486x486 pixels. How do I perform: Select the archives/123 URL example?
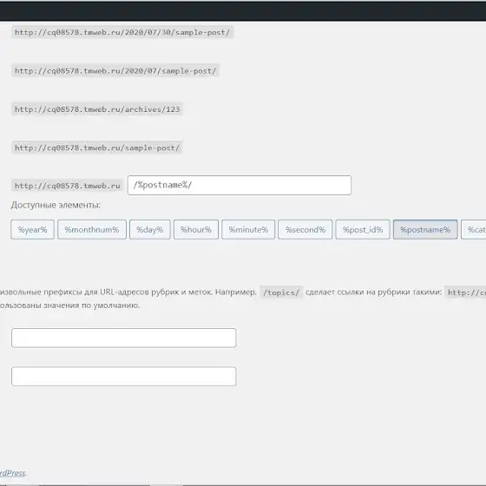point(97,109)
